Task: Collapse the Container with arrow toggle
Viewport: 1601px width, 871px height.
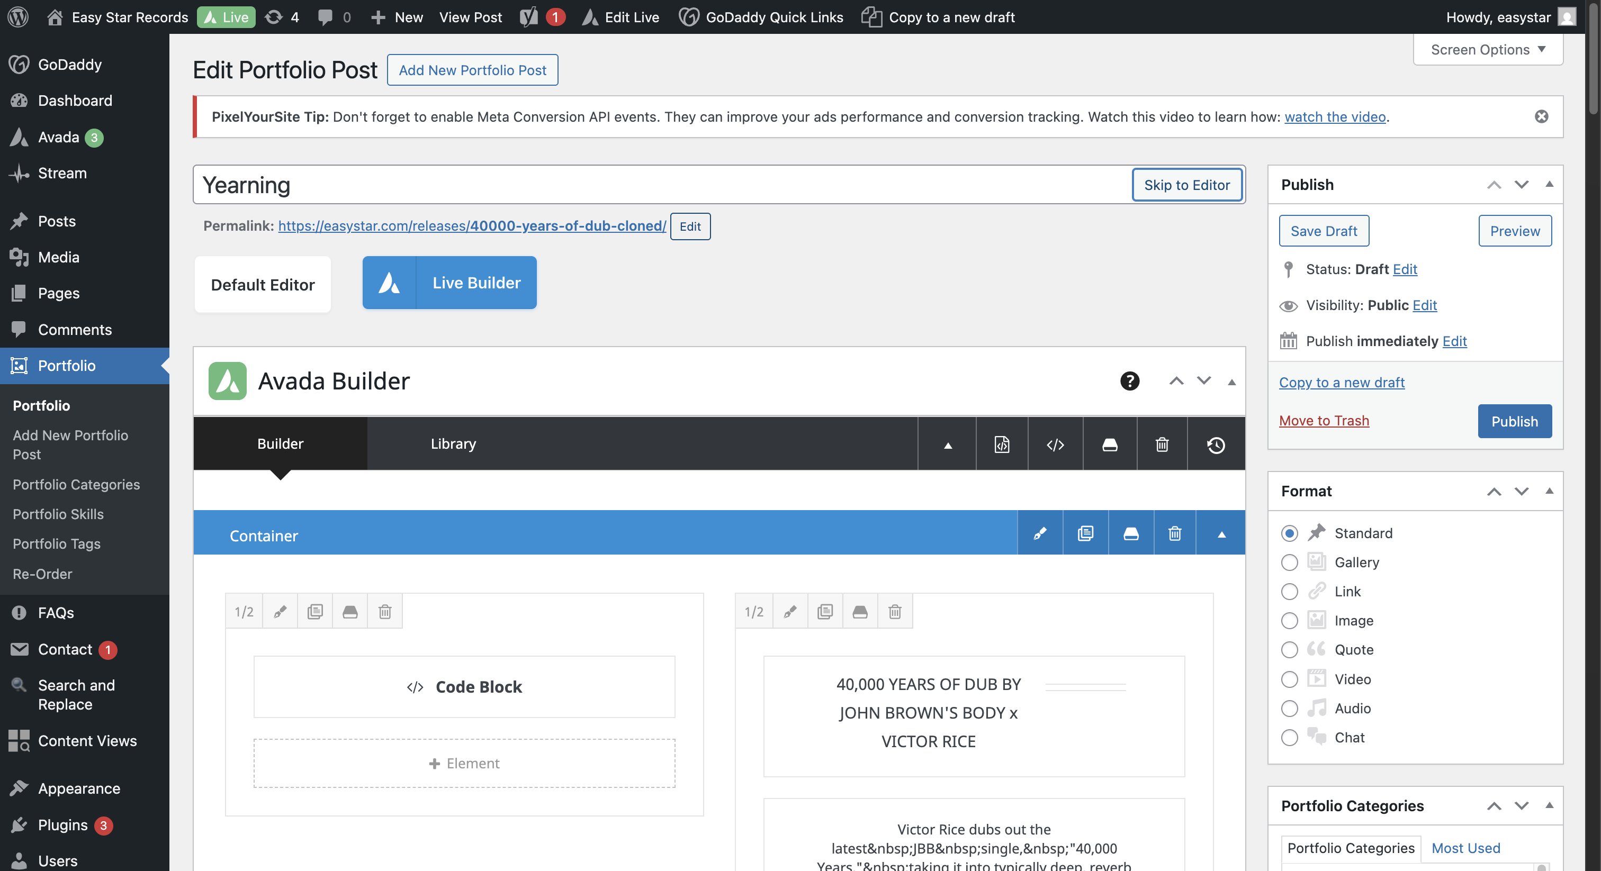Action: coord(1221,533)
